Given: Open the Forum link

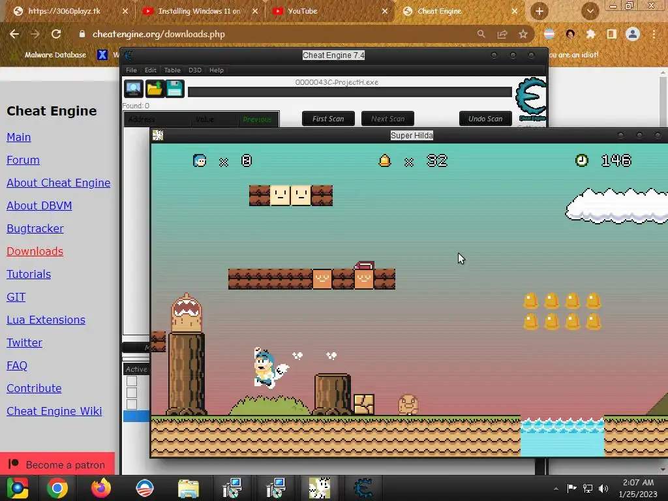Looking at the screenshot, I should [23, 160].
